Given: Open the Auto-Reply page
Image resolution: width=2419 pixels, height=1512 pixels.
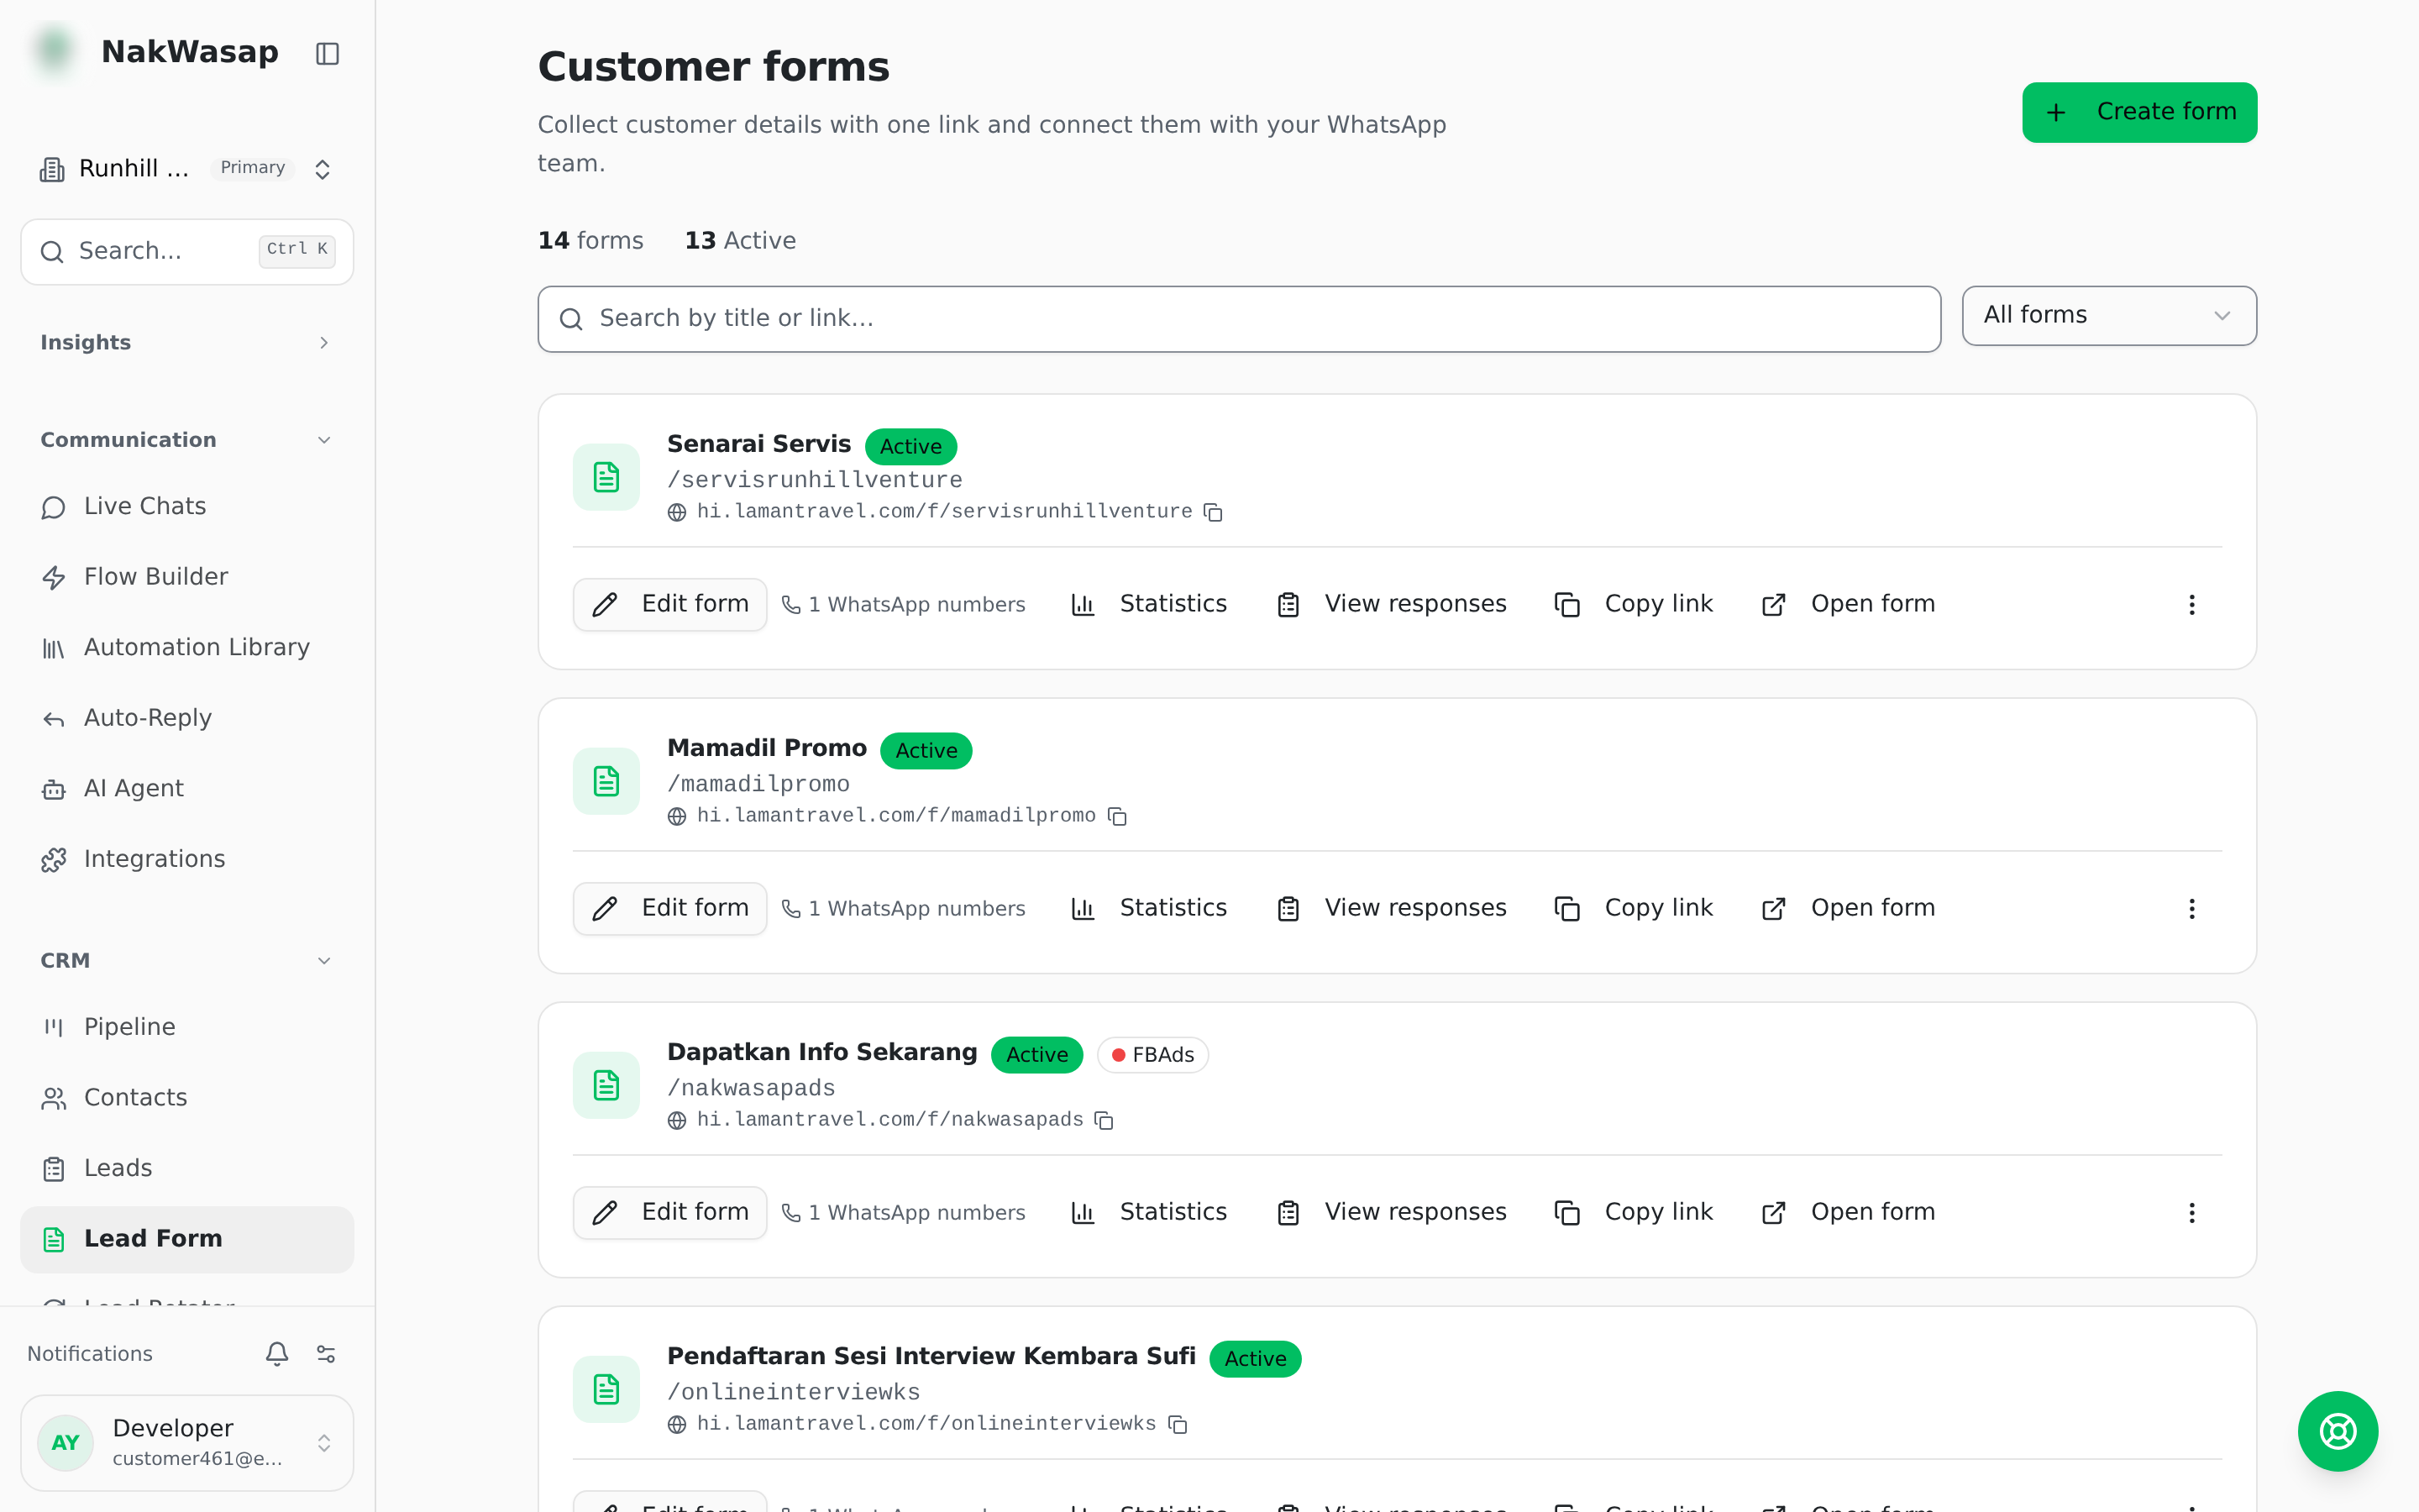Looking at the screenshot, I should click(187, 718).
